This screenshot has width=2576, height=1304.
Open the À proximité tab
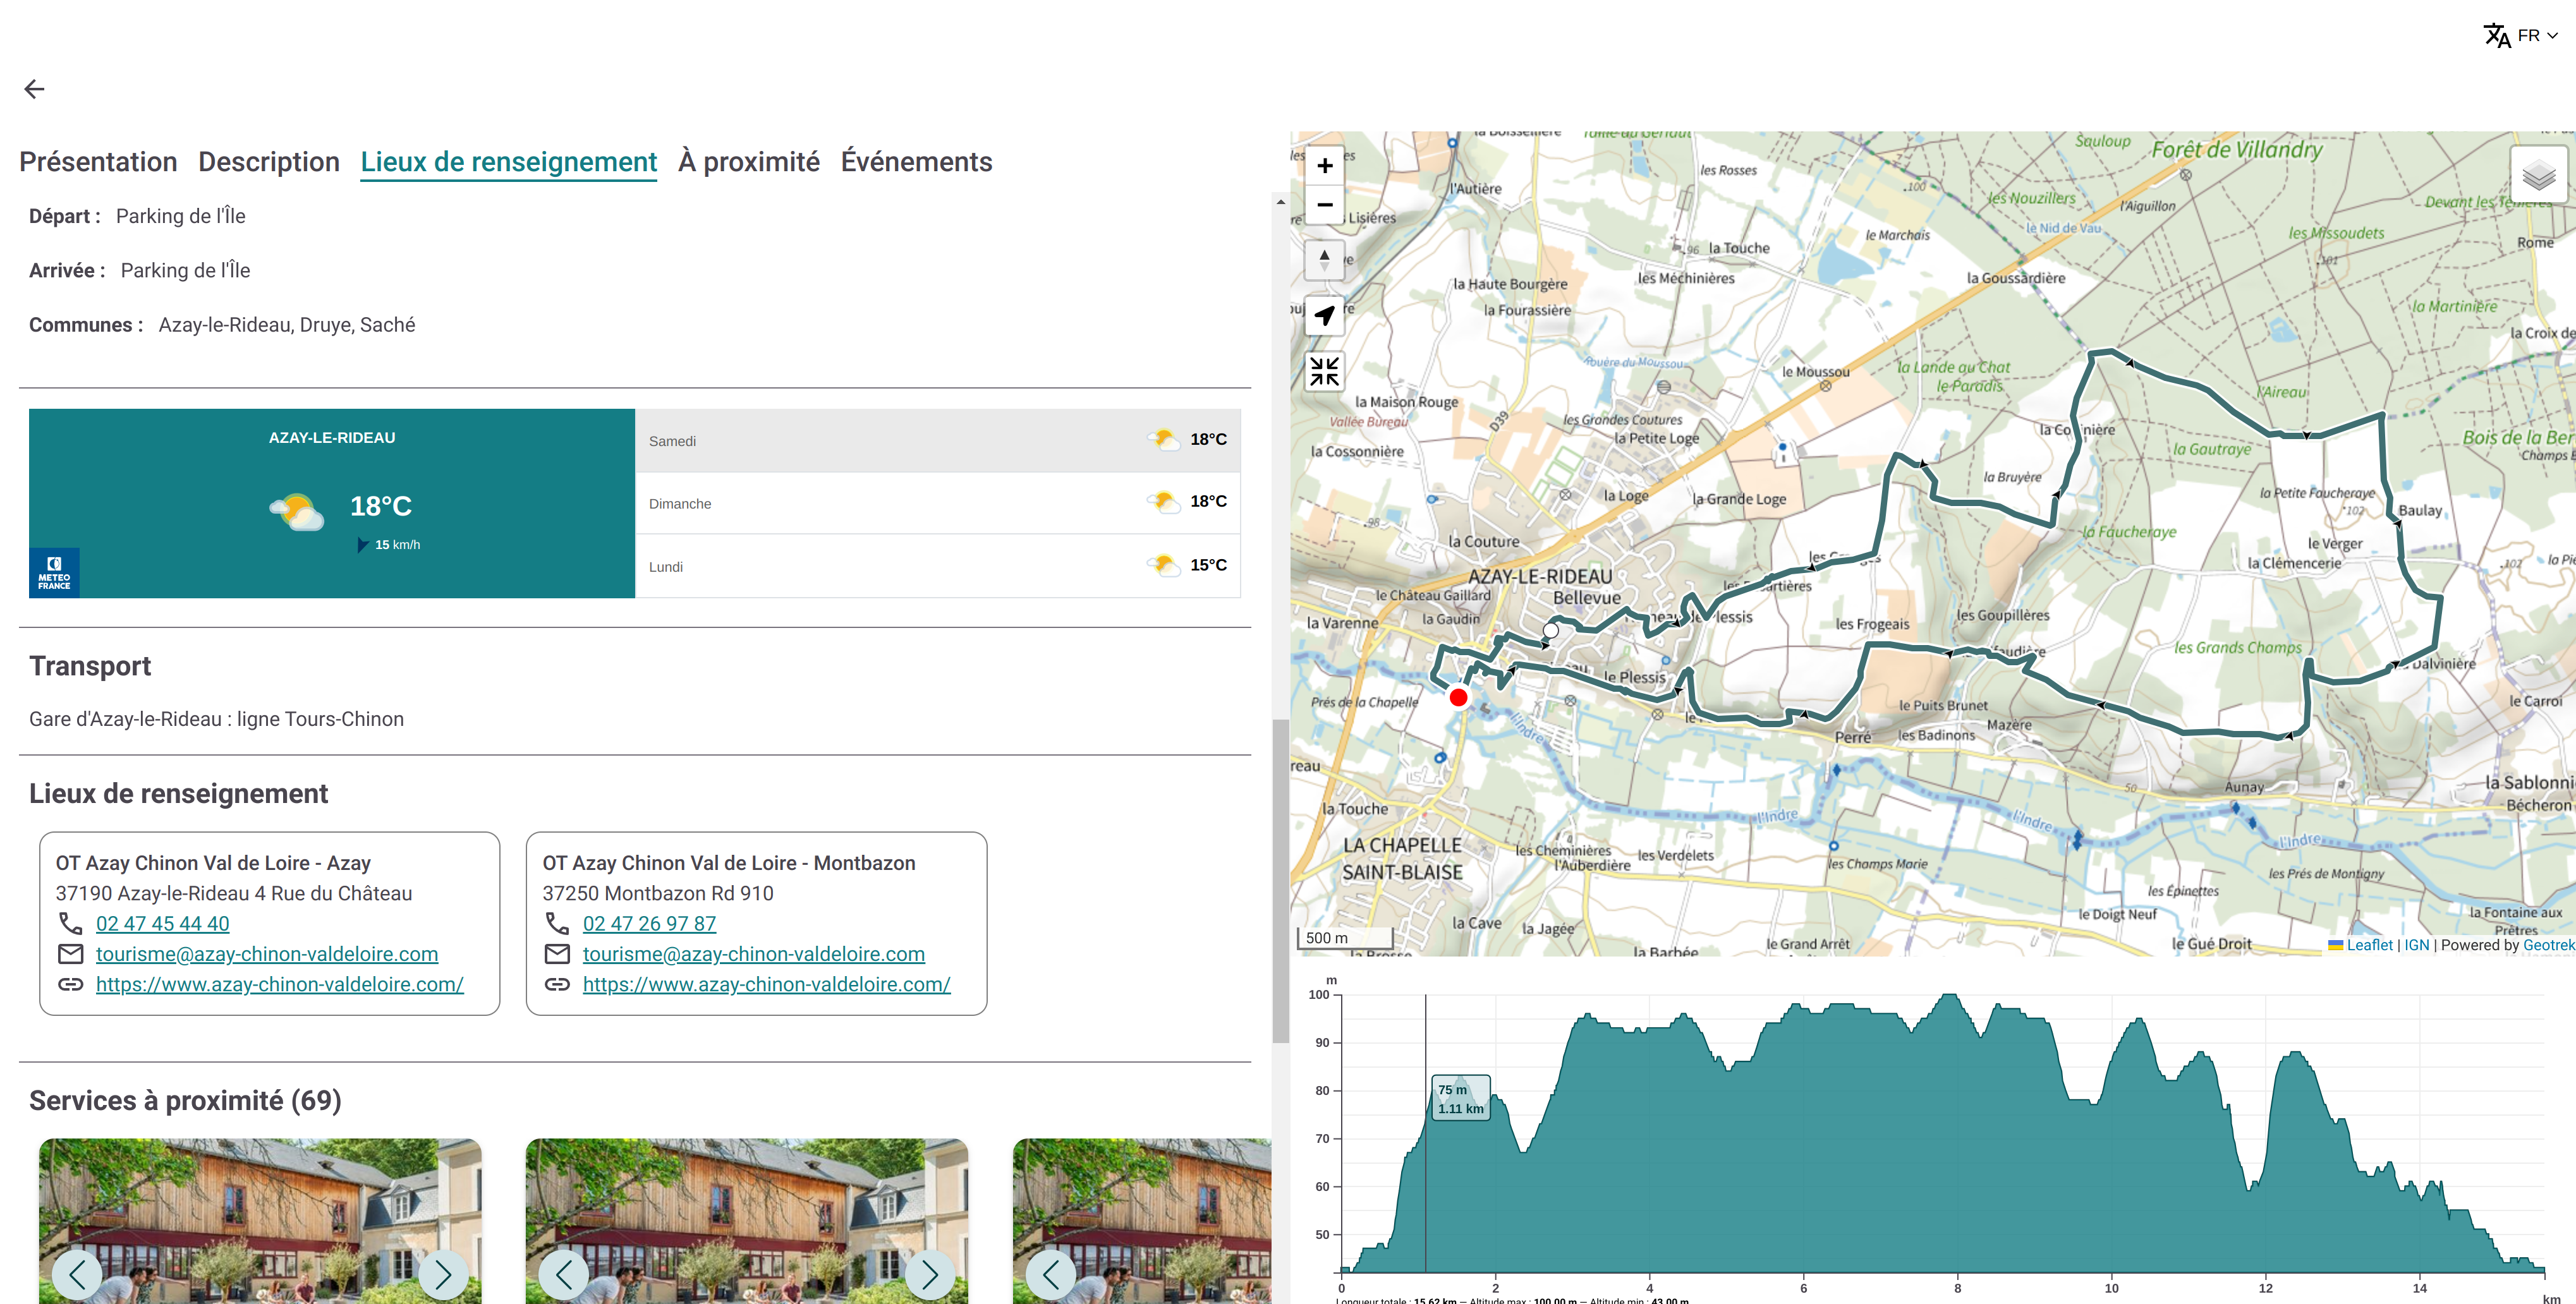point(749,162)
